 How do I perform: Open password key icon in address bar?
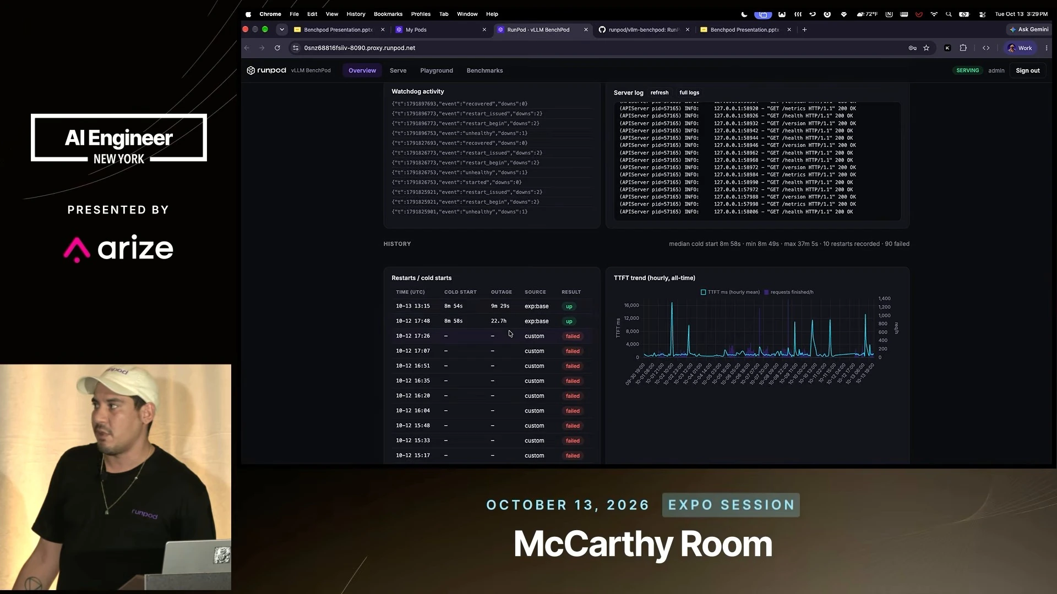[x=912, y=48]
